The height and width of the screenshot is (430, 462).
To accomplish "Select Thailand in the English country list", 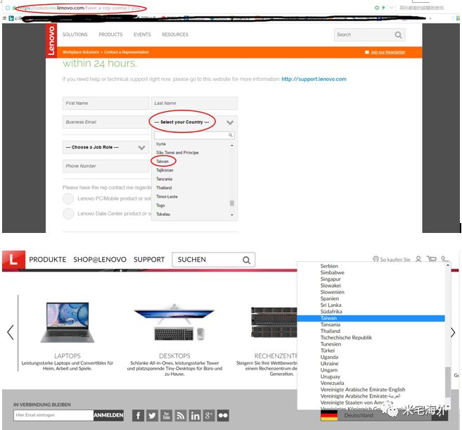I will coord(164,188).
